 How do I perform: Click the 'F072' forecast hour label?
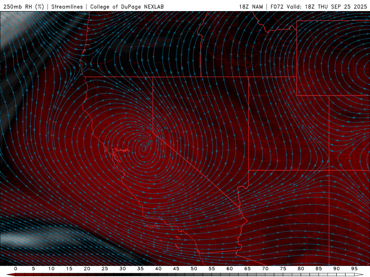tap(277, 6)
